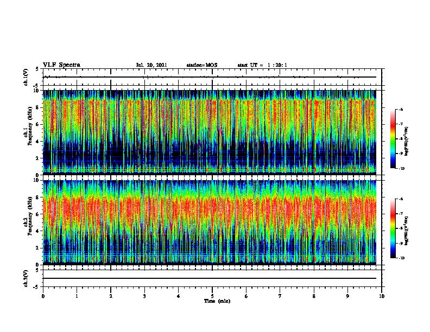Click the "10" kHz tick of ch.1 spectrogram

pyautogui.click(x=37, y=91)
